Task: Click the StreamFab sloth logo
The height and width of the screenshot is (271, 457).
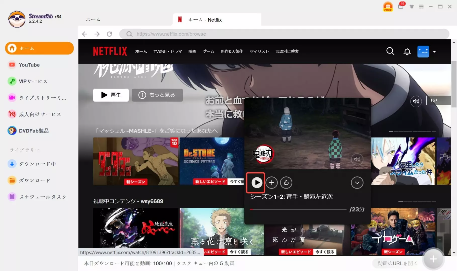Action: click(x=17, y=19)
